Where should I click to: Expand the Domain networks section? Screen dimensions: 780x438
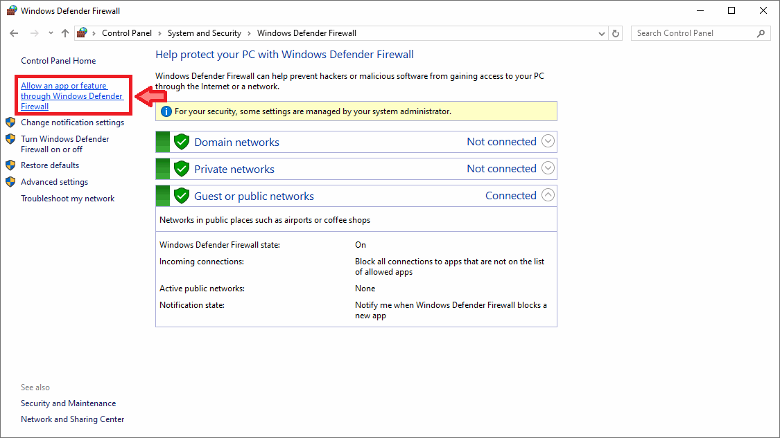(x=548, y=142)
